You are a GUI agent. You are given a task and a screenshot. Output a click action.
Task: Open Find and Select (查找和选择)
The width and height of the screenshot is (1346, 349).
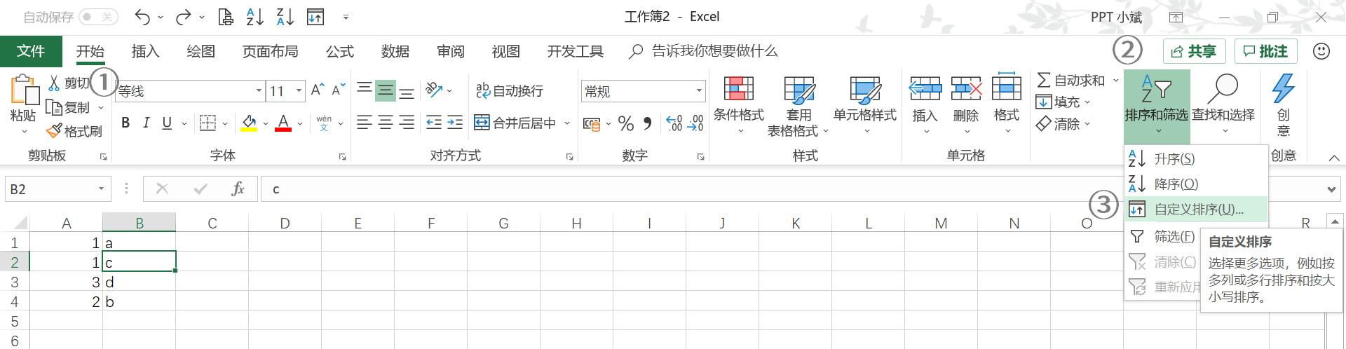coord(1223,105)
